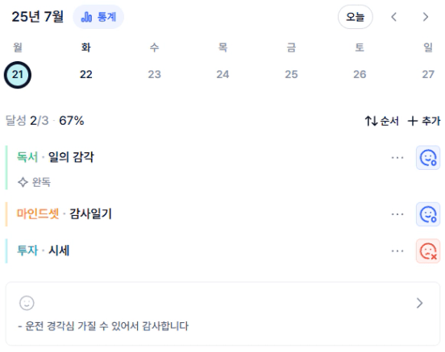This screenshot has height=352, width=445.
Task: Select the highlighted date 21
Action: 18,75
